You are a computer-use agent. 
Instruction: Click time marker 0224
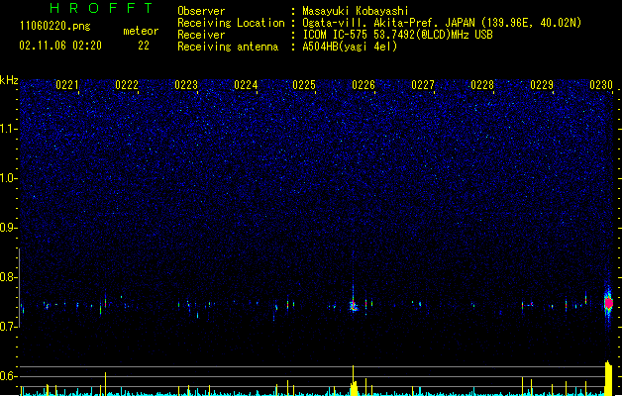click(x=246, y=85)
